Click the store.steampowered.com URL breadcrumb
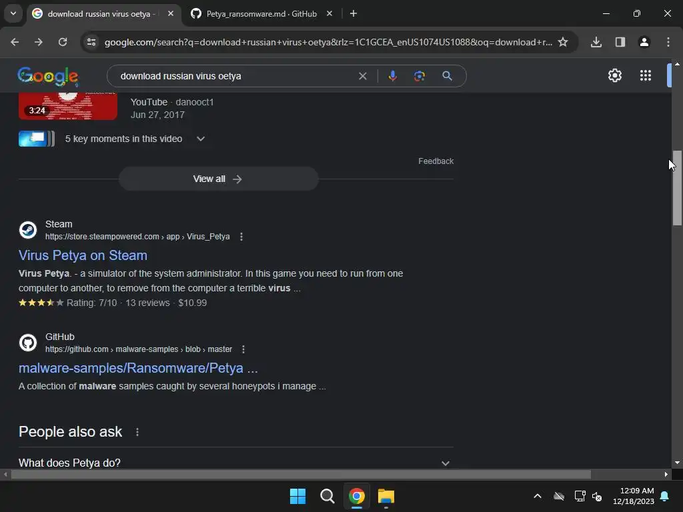Image resolution: width=683 pixels, height=512 pixels. (137, 237)
